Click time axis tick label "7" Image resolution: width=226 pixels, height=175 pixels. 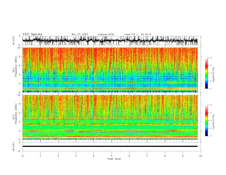pyautogui.click(x=147, y=156)
